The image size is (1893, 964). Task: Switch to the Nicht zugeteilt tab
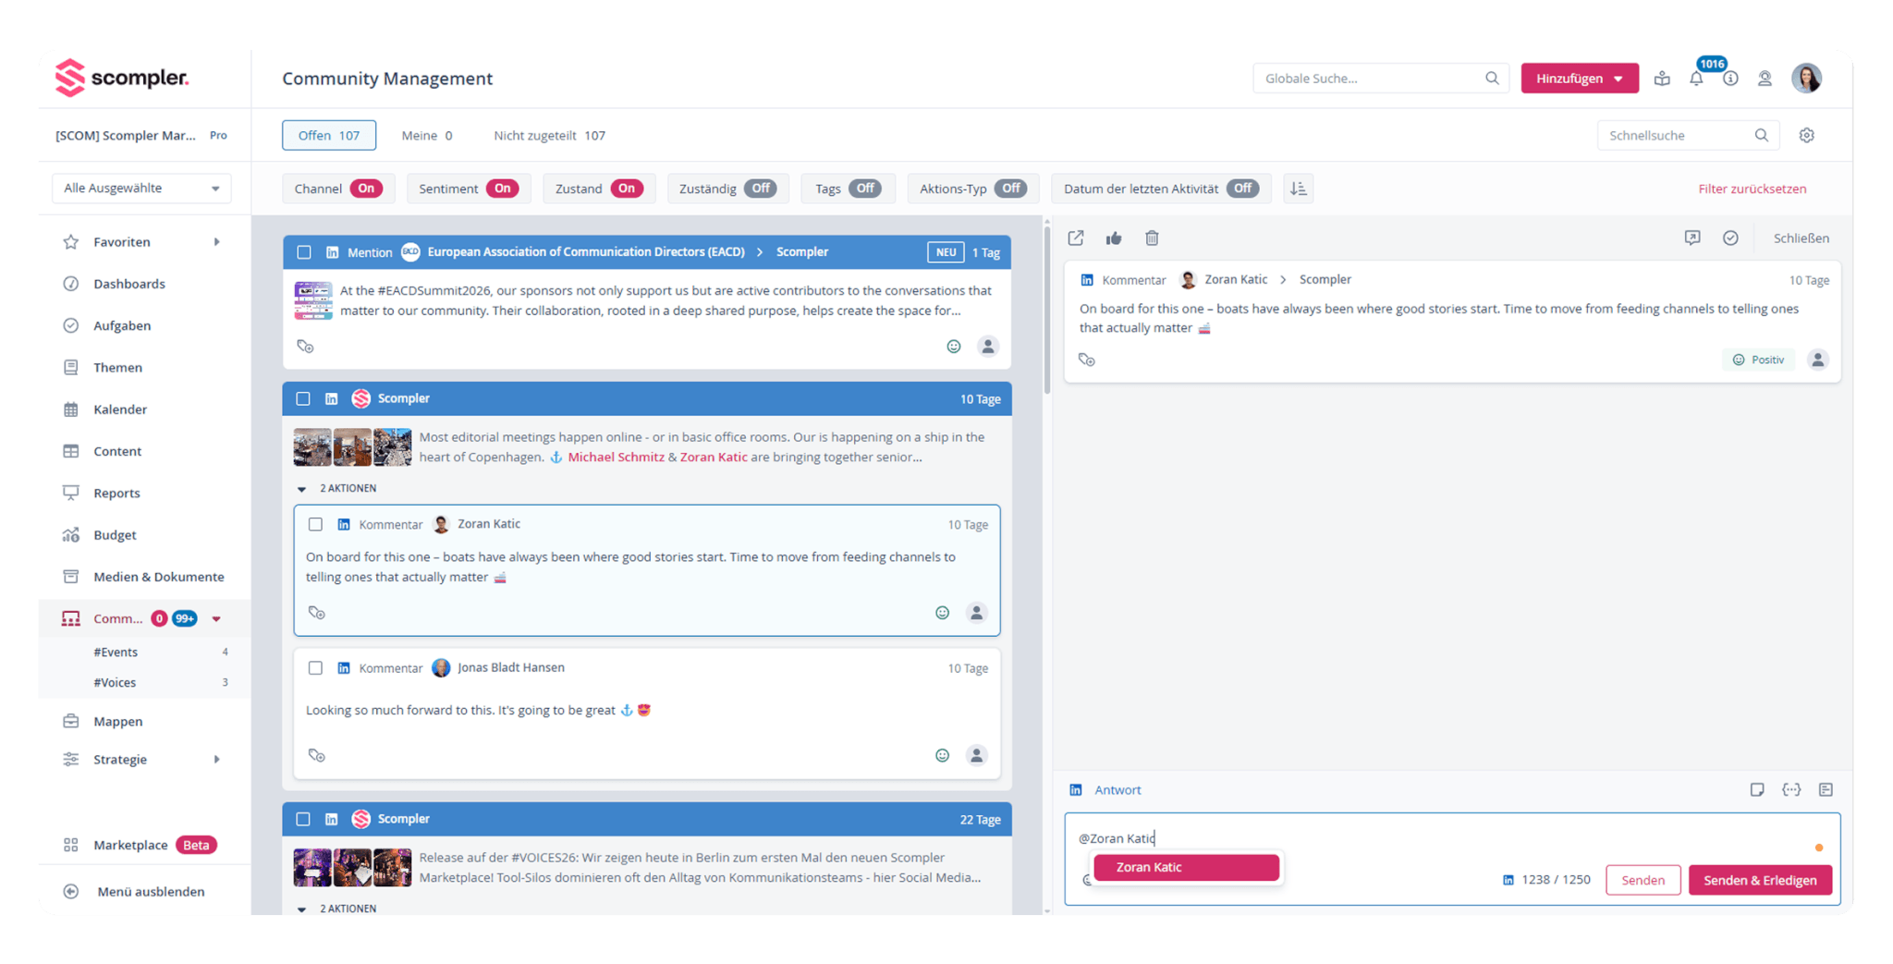click(549, 135)
